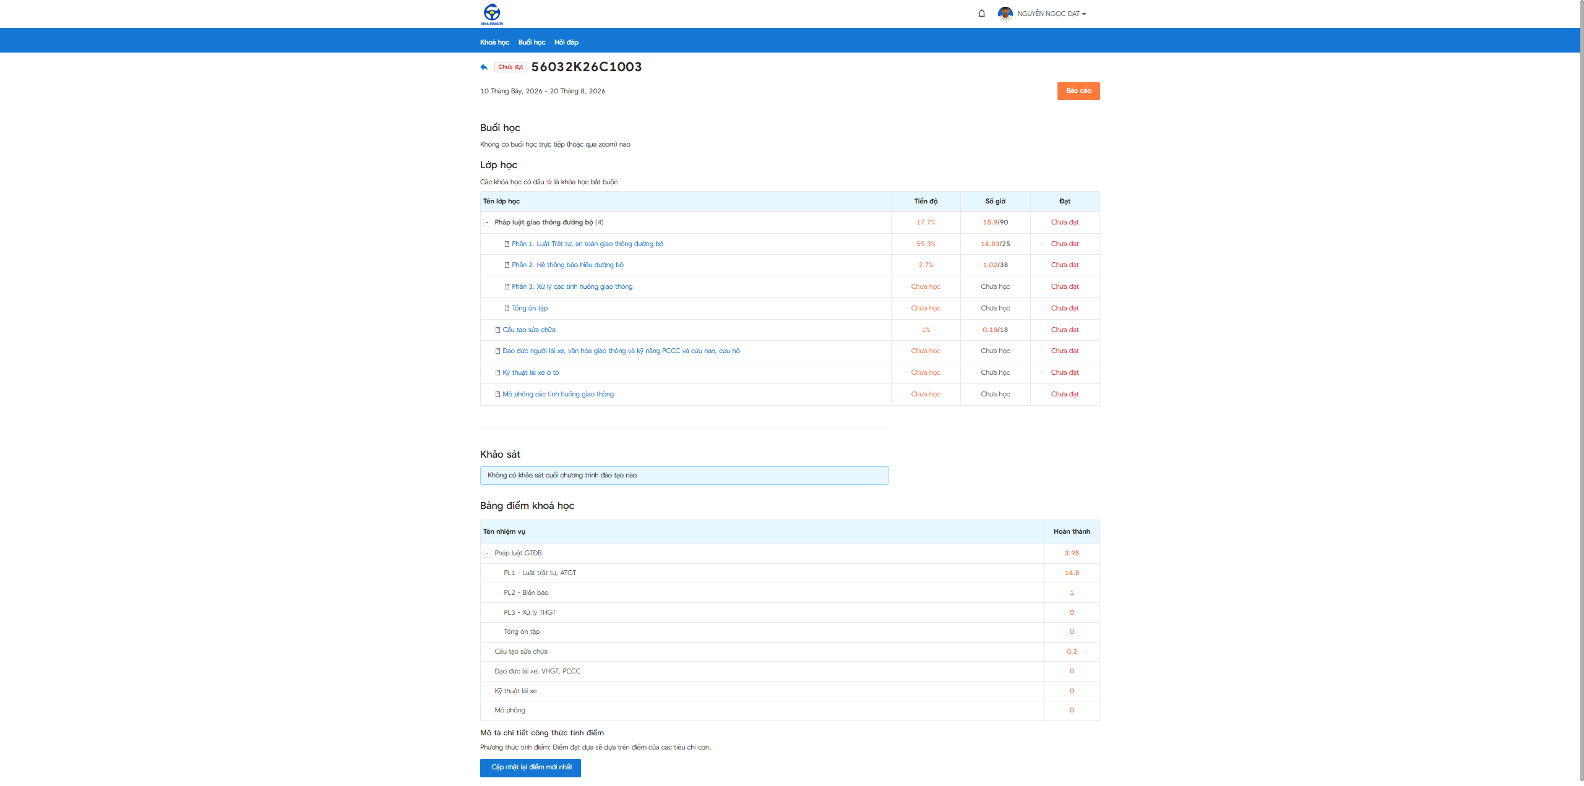Click the 14.8 completion score
The height and width of the screenshot is (786, 1584).
pyautogui.click(x=1072, y=573)
